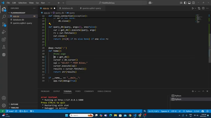Open the Manage settings gear

[x=4, y=106]
